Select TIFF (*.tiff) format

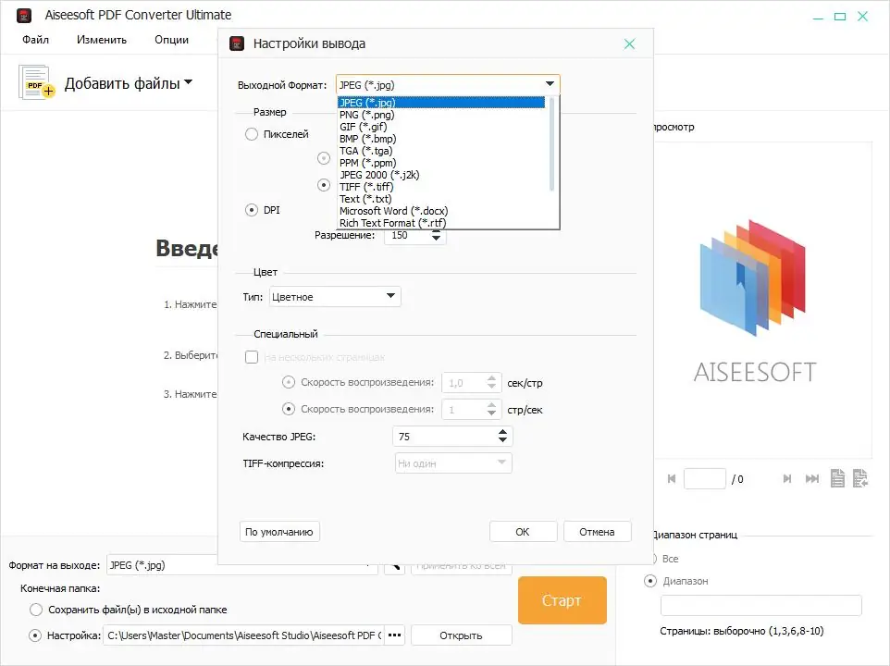[441, 187]
